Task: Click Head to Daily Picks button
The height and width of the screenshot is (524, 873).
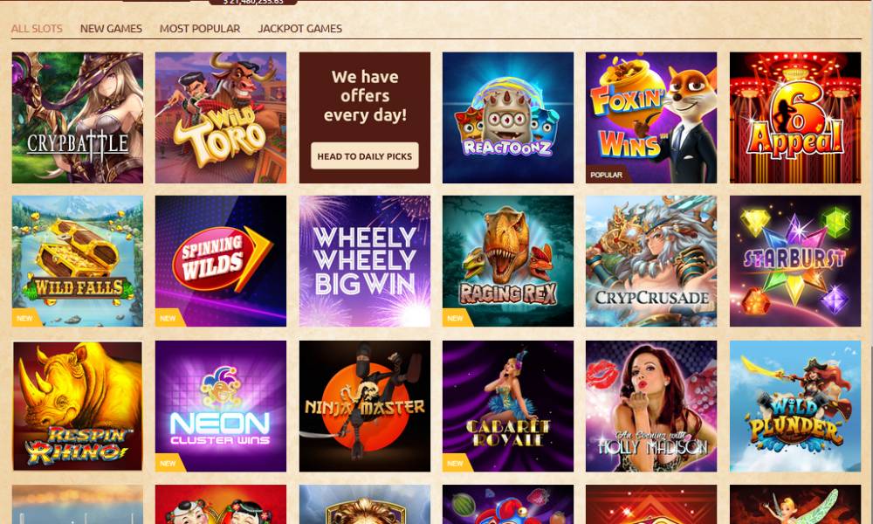Action: [365, 156]
